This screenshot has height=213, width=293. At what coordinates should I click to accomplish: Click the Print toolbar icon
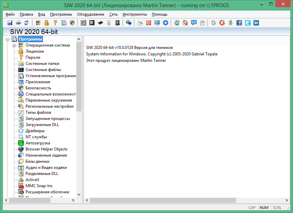point(18,23)
